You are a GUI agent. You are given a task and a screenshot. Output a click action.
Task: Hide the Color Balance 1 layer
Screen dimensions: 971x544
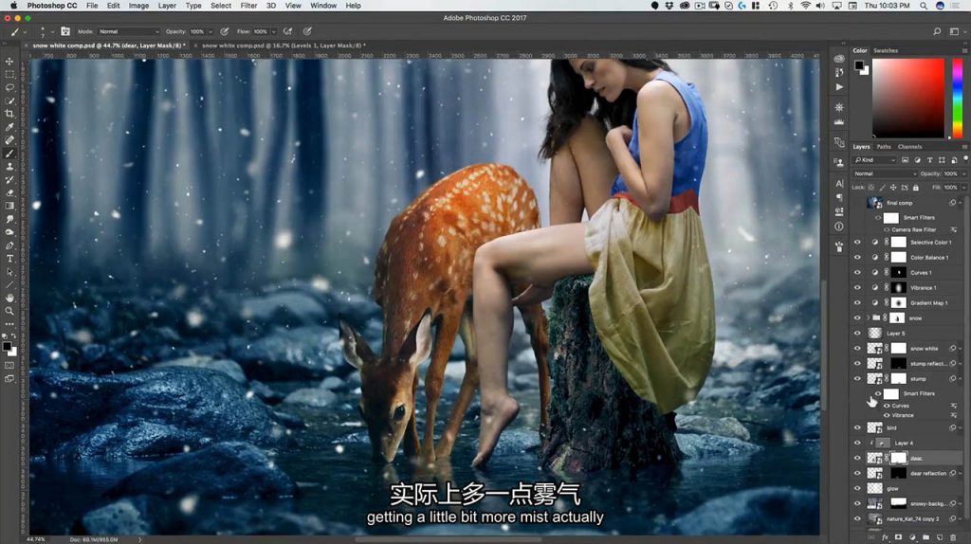point(857,257)
